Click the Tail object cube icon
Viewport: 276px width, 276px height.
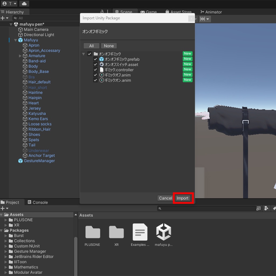[x=25, y=145]
